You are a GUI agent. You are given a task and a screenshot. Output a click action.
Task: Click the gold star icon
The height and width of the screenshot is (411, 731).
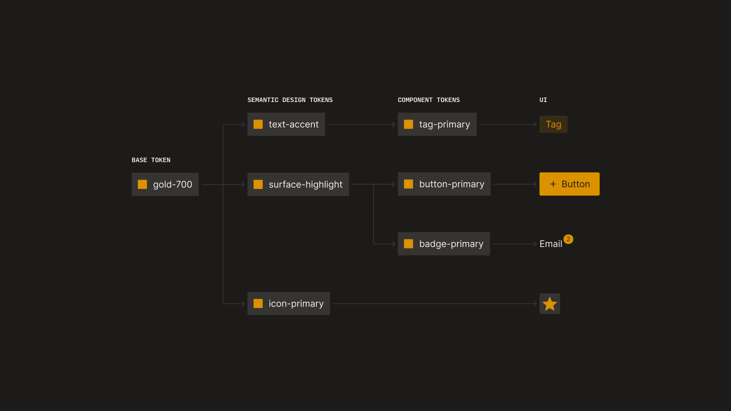pos(549,304)
